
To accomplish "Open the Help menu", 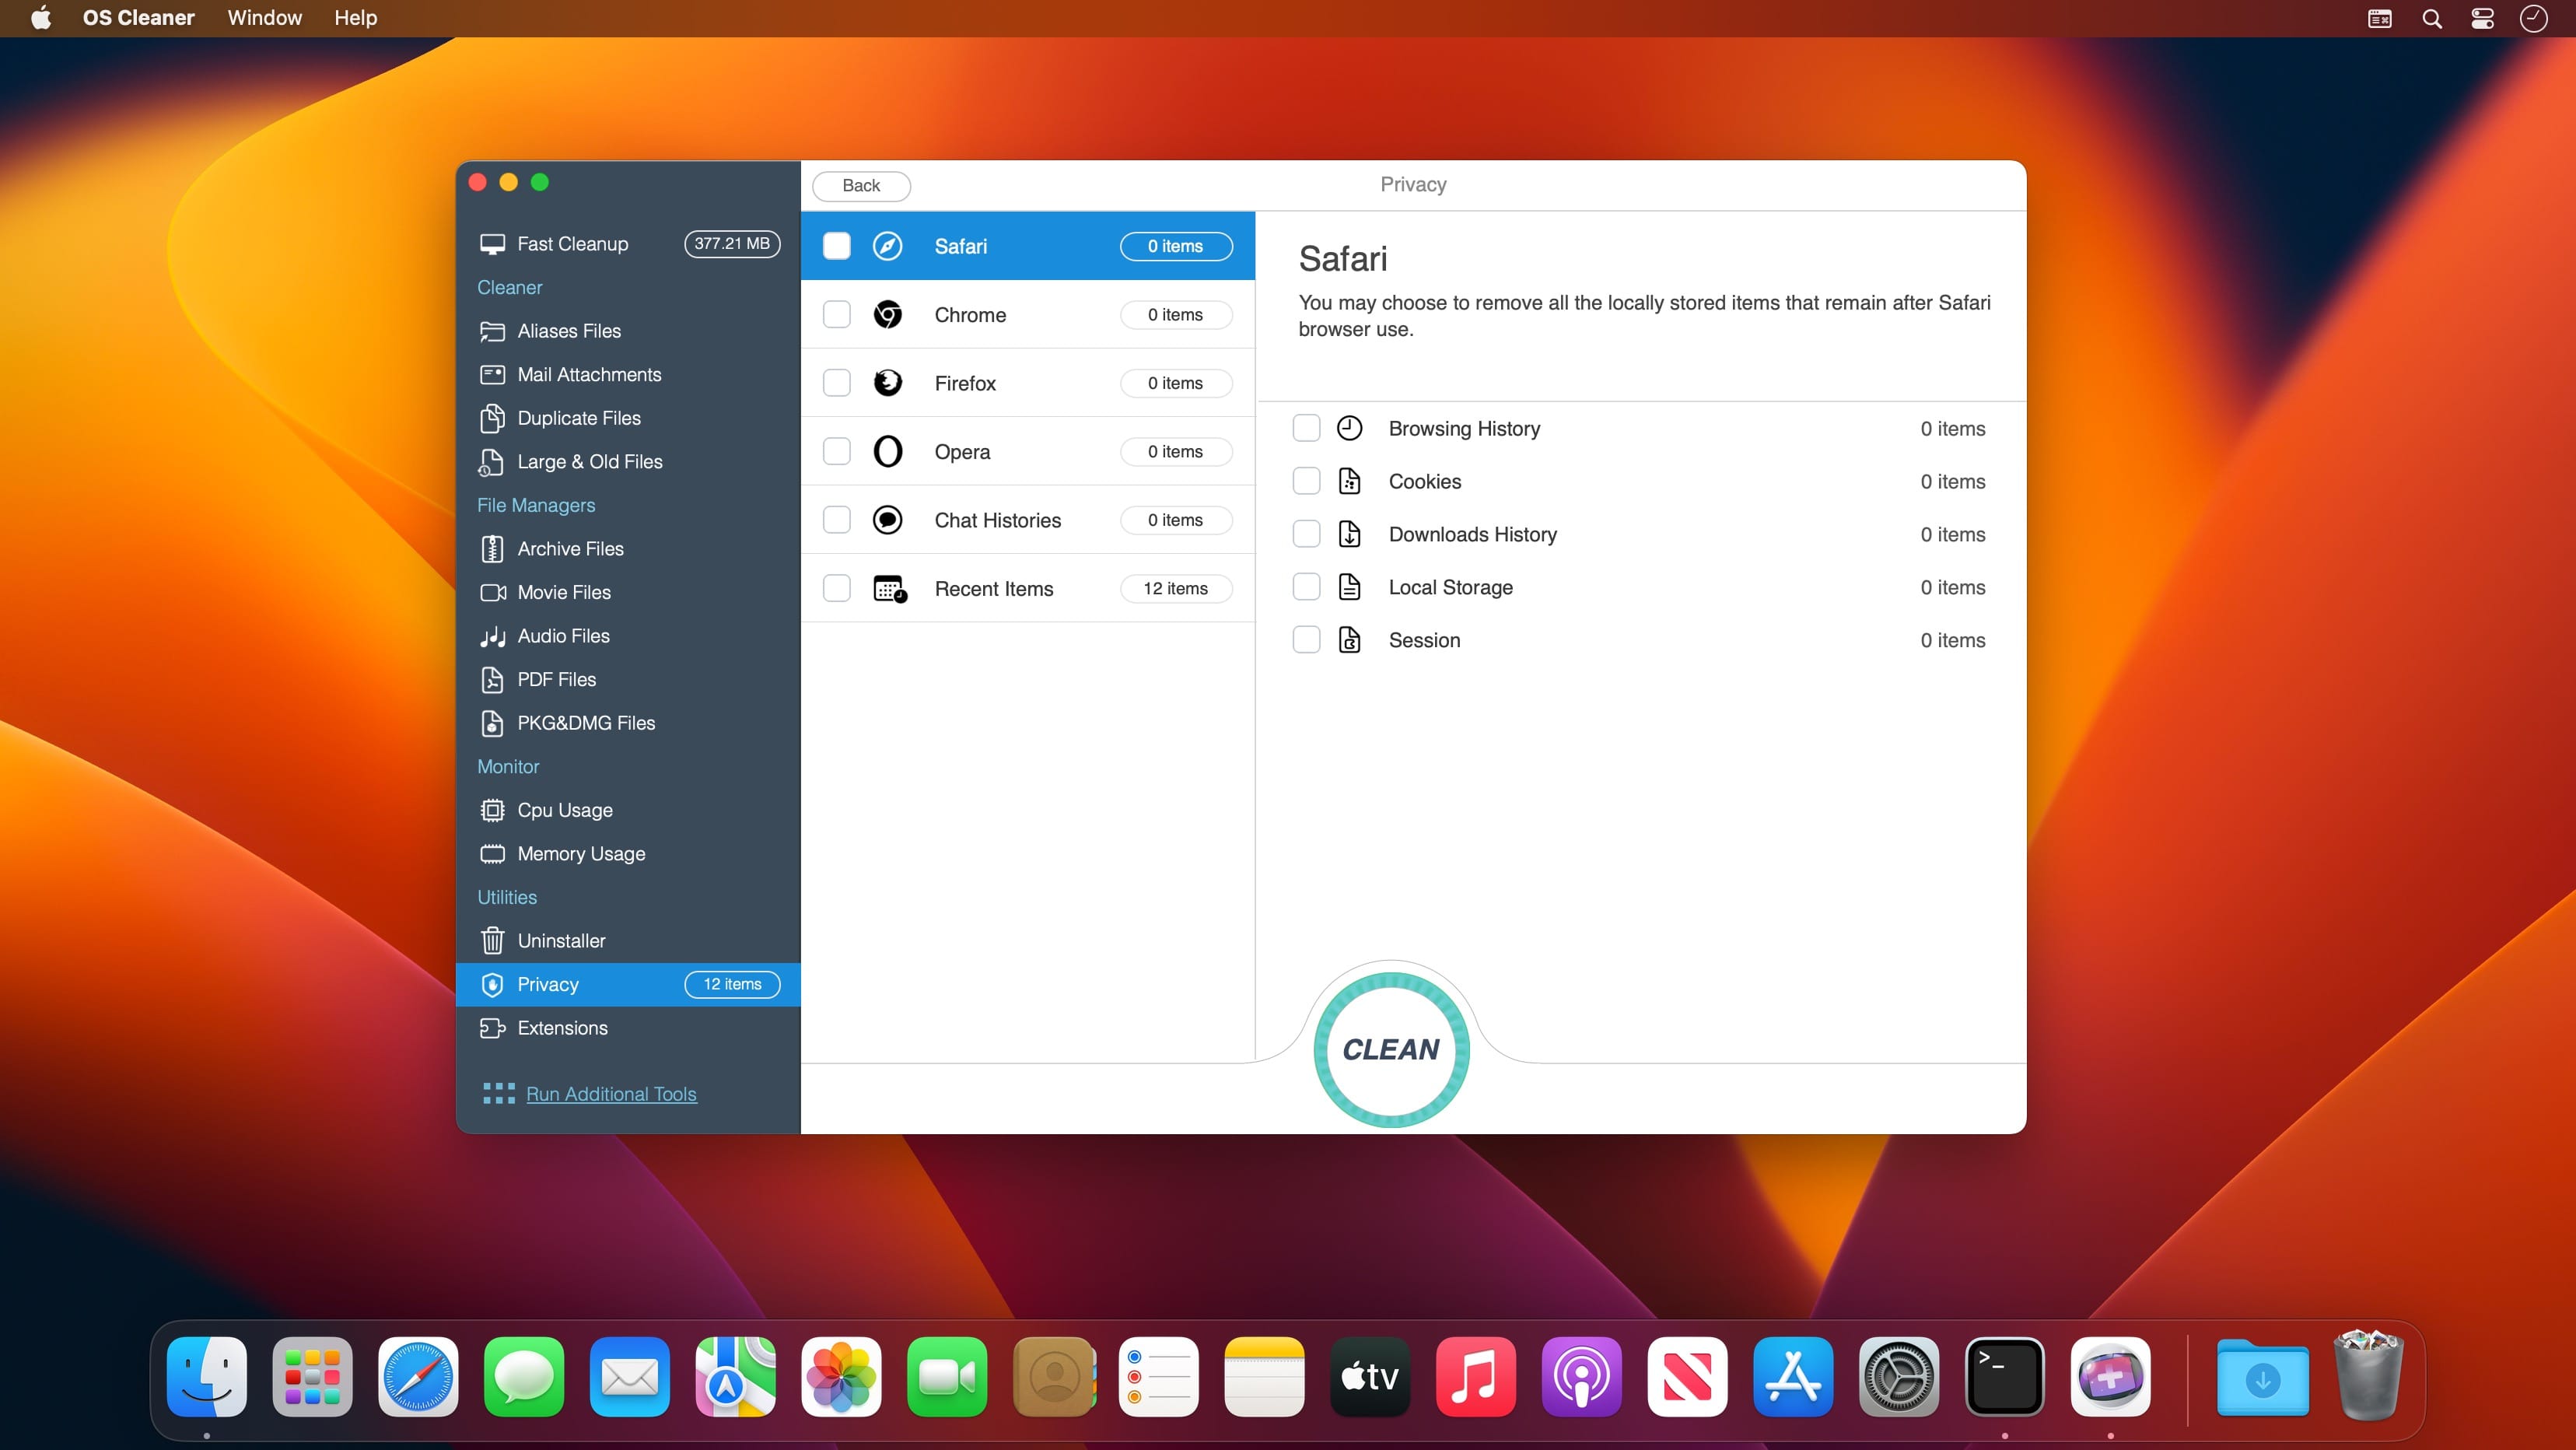I will coord(355,18).
